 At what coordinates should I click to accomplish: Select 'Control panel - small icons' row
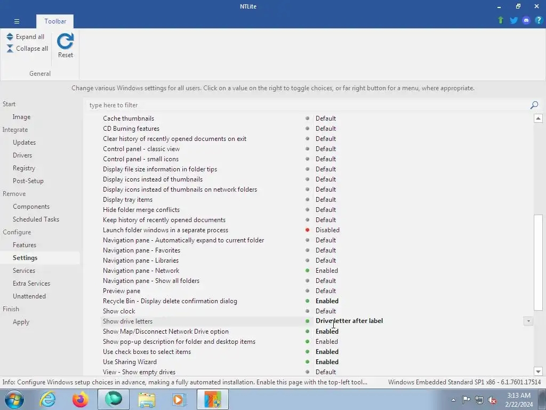pyautogui.click(x=141, y=159)
